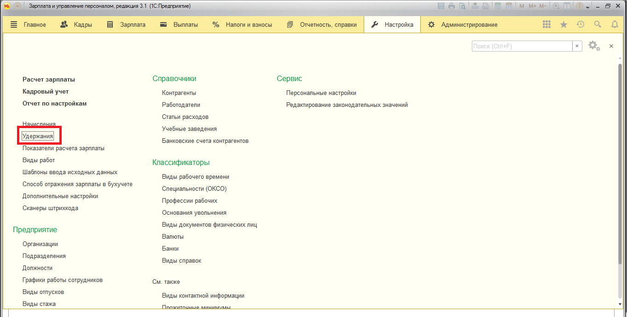The image size is (627, 317).
Task: Open the calculator icon in the title bar
Action: [x=498, y=6]
